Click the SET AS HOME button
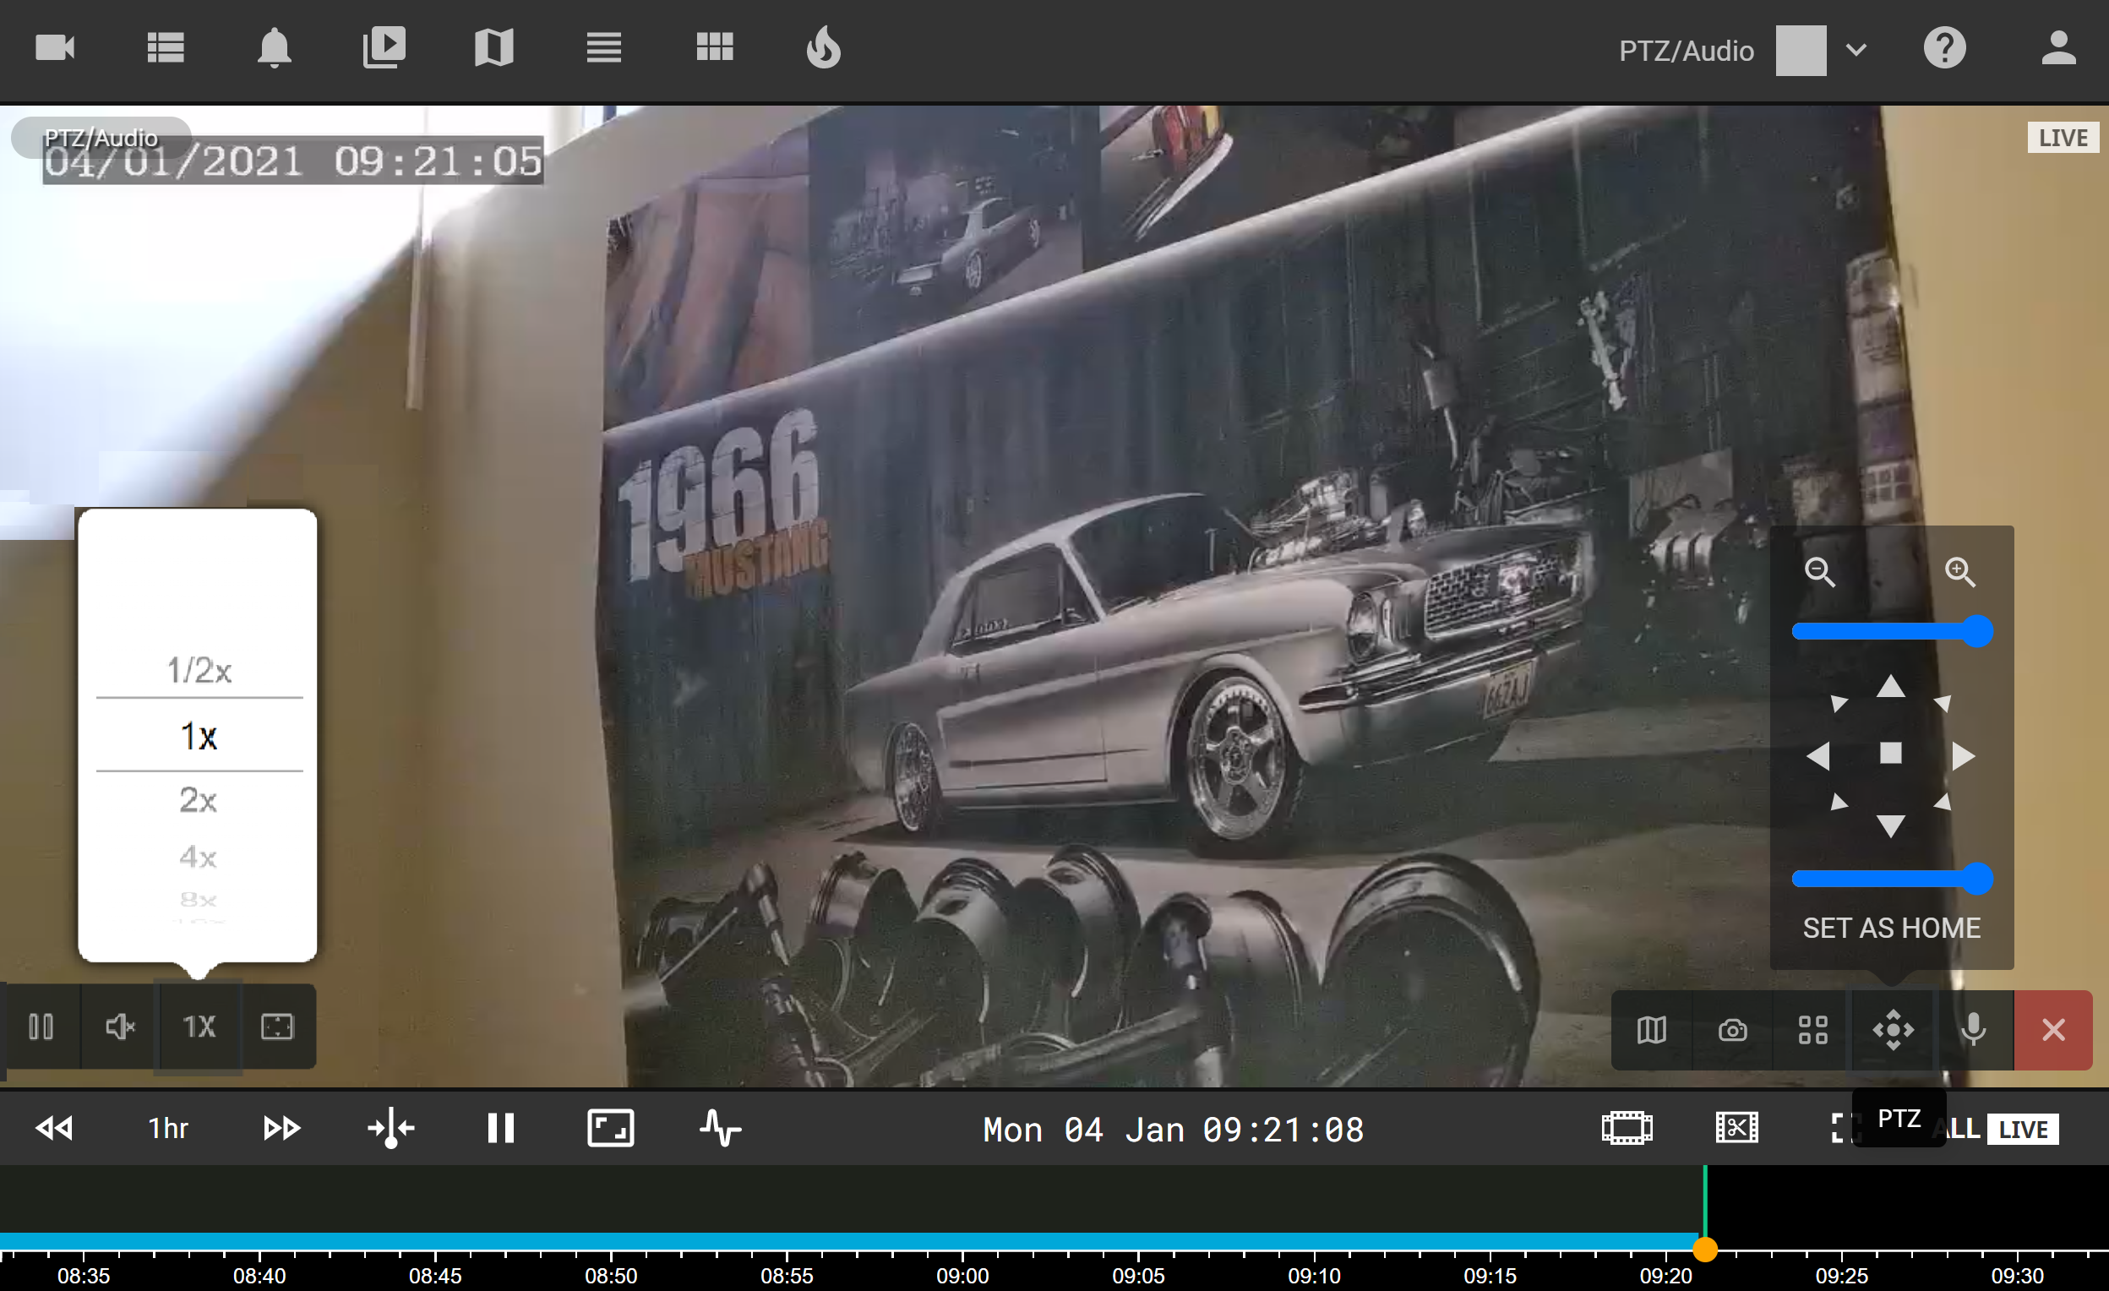Screen dimensions: 2109x1291 [1891, 928]
